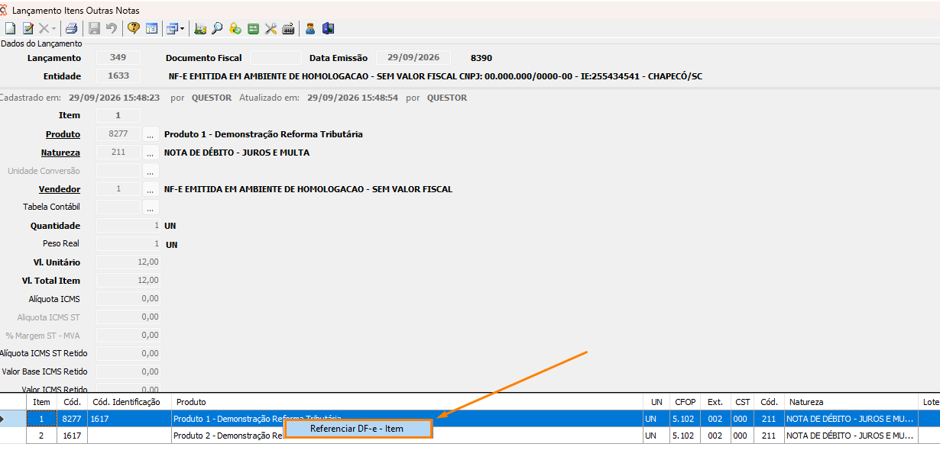Open Produto lookup ellipsis button
The height and width of the screenshot is (463, 940).
pyautogui.click(x=151, y=134)
